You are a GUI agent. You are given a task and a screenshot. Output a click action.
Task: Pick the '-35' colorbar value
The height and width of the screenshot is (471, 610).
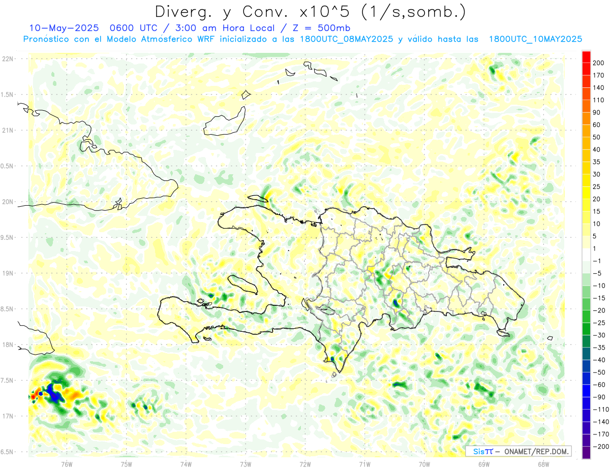click(599, 348)
